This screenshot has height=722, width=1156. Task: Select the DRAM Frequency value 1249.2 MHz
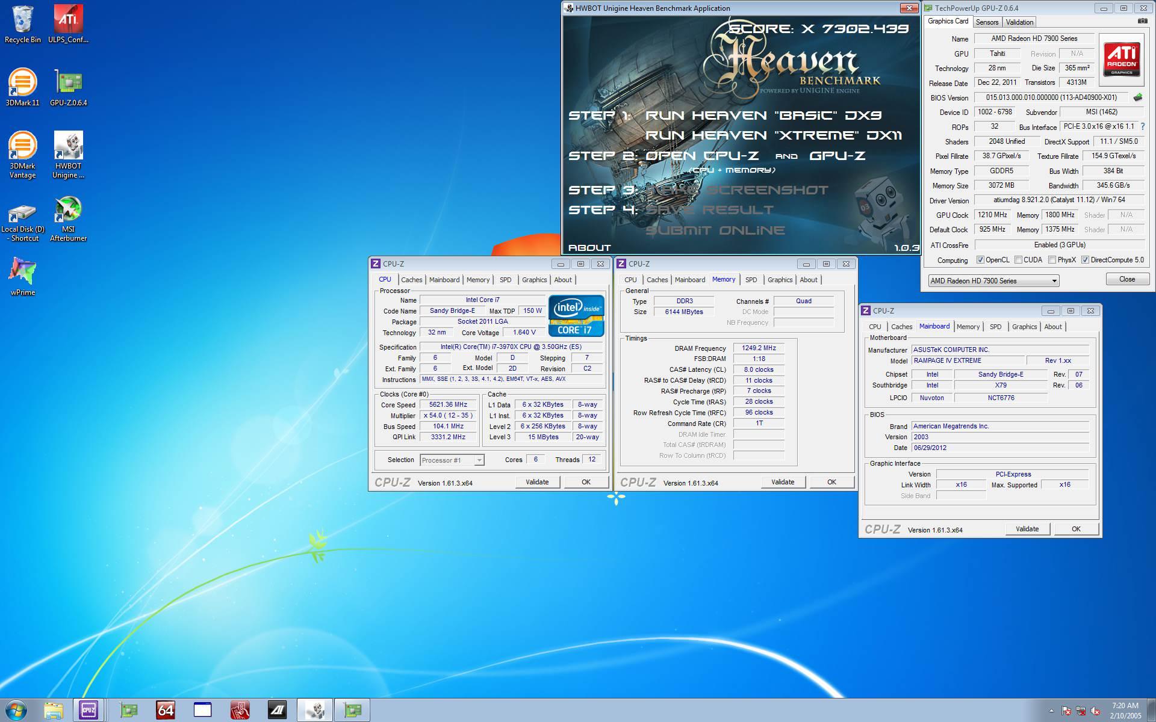(759, 348)
